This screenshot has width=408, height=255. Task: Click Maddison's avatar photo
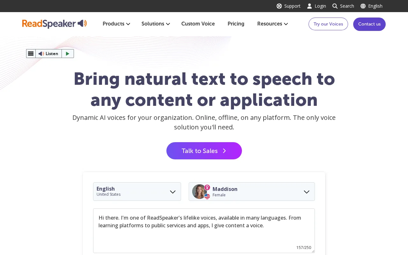199,192
